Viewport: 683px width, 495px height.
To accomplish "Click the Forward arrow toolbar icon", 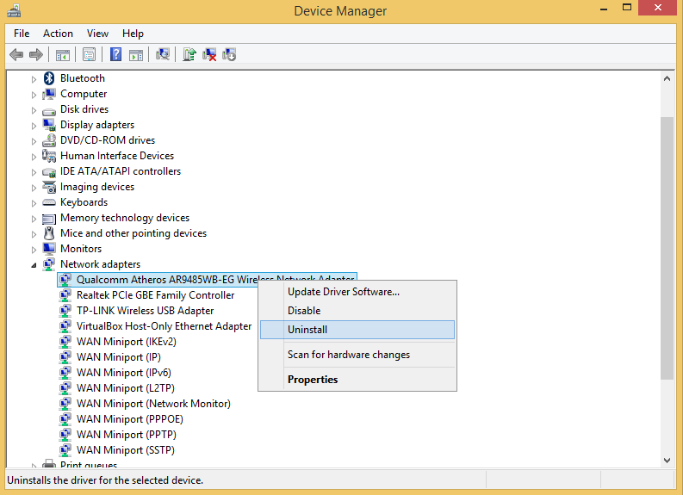I will tap(35, 55).
